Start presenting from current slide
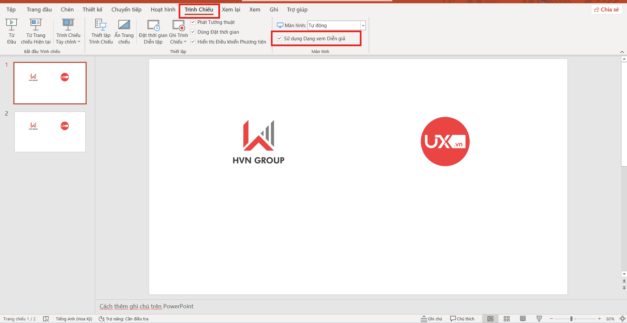The width and height of the screenshot is (627, 323). pos(36,31)
